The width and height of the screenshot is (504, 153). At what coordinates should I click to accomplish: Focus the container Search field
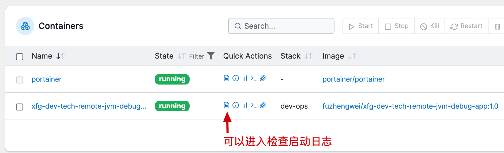pyautogui.click(x=281, y=26)
